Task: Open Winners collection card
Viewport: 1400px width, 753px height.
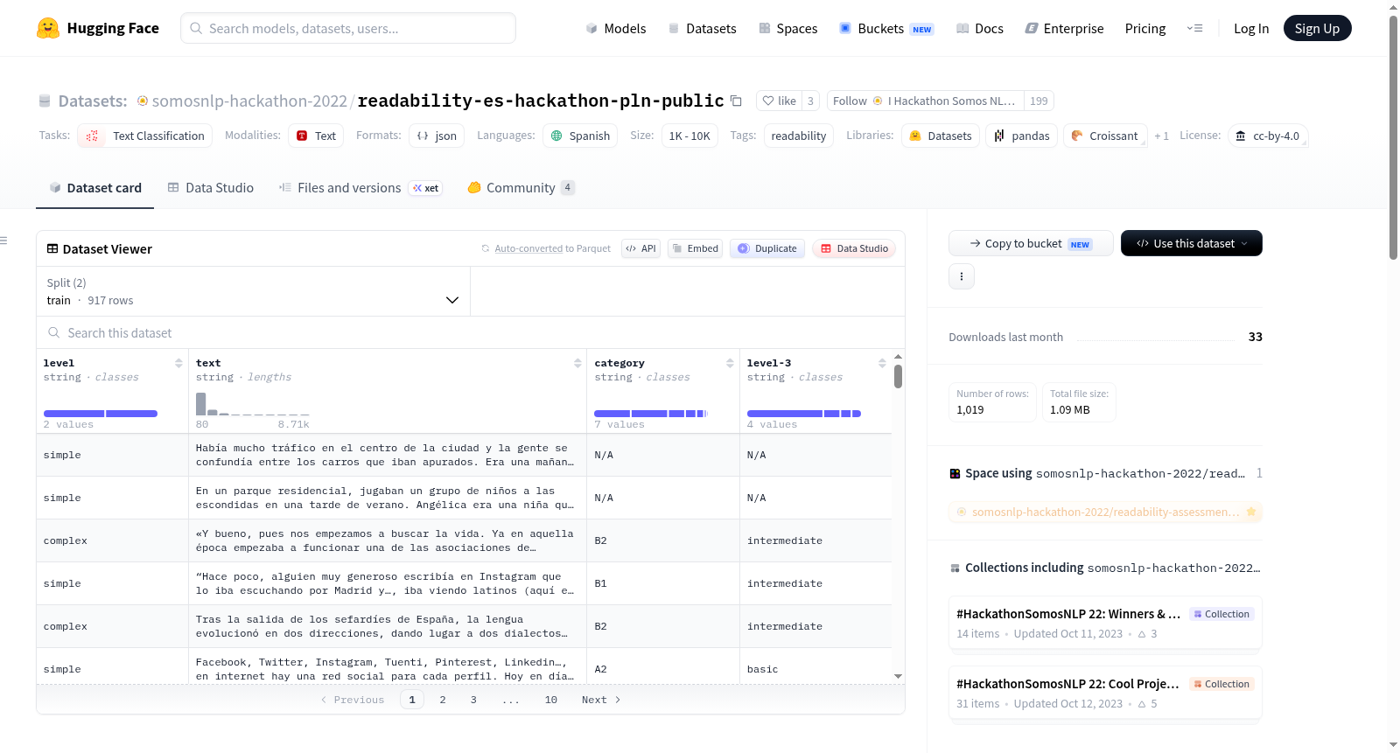Action: point(1105,624)
